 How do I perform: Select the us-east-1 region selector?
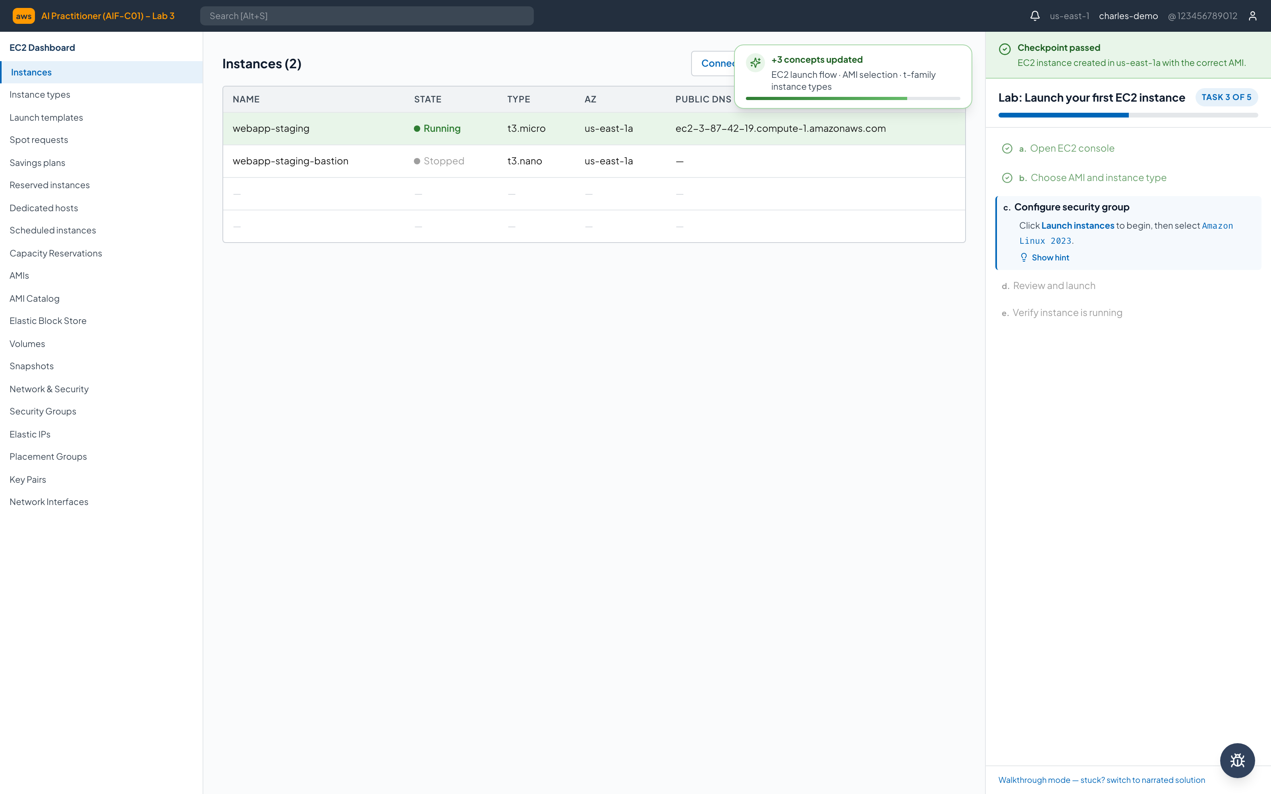(x=1069, y=16)
